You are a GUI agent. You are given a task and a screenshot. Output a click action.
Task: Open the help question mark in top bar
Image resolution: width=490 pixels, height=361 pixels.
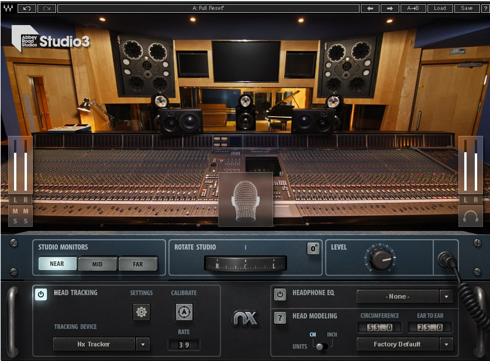(x=485, y=8)
